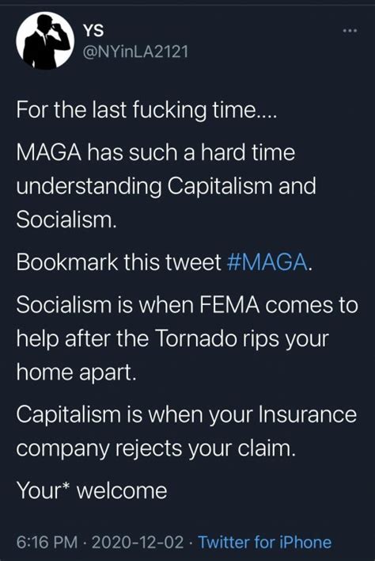Image resolution: width=375 pixels, height=561 pixels.
Task: Click the standalone 'Socialism.' line
Action: pos(66,219)
